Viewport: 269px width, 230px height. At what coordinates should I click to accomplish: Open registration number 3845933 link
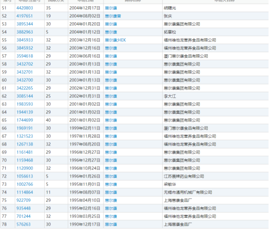point(25,40)
